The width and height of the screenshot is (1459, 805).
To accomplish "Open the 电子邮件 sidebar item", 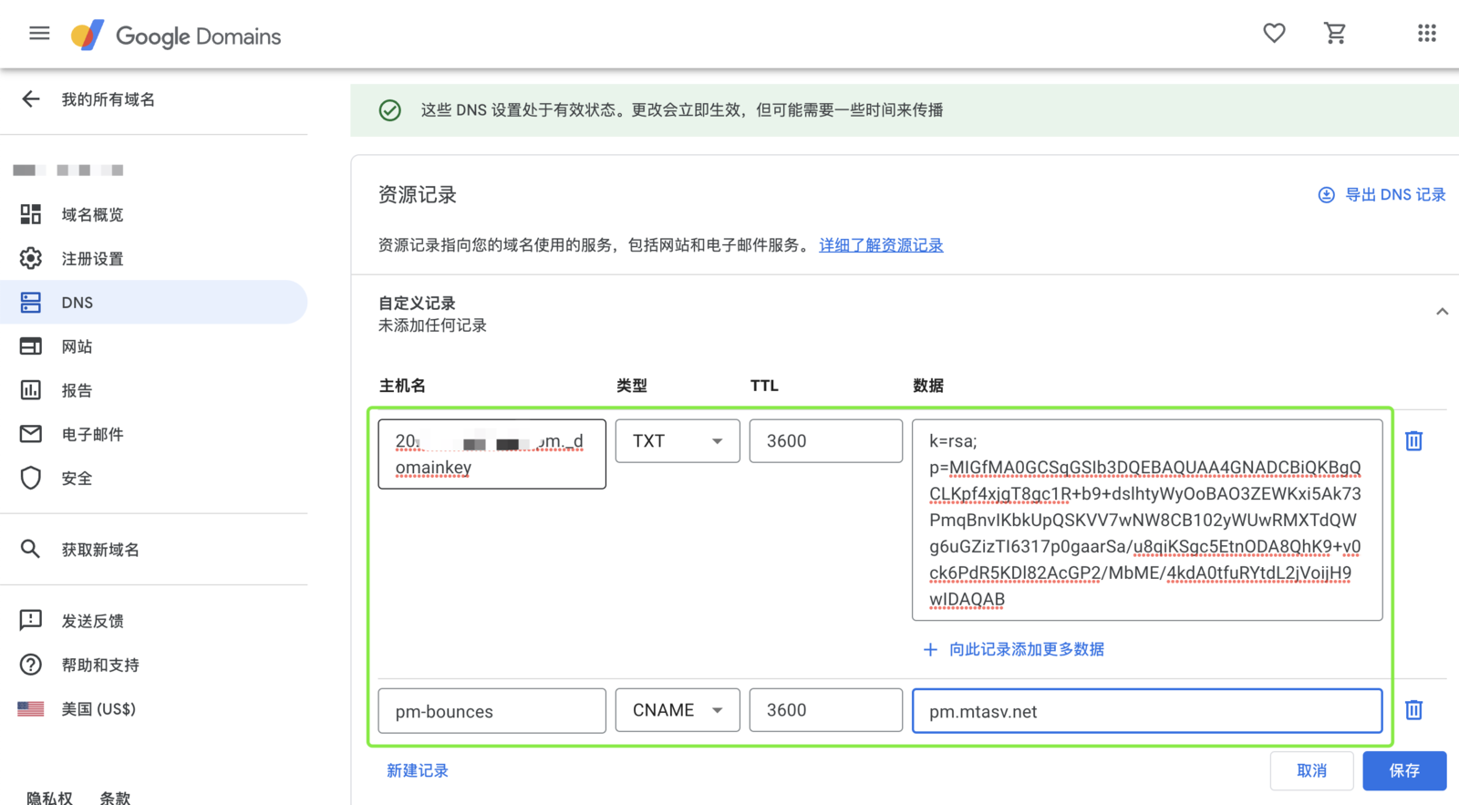I will pyautogui.click(x=92, y=435).
